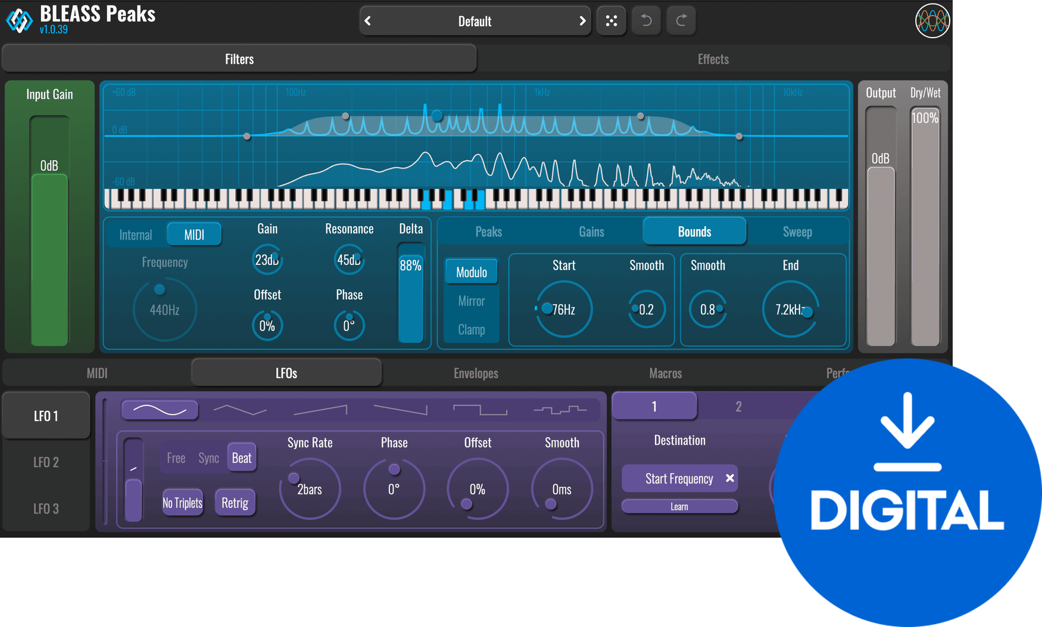This screenshot has width=1042, height=627.
Task: Select the ramp-up sawtooth LFO waveform
Action: click(x=320, y=410)
